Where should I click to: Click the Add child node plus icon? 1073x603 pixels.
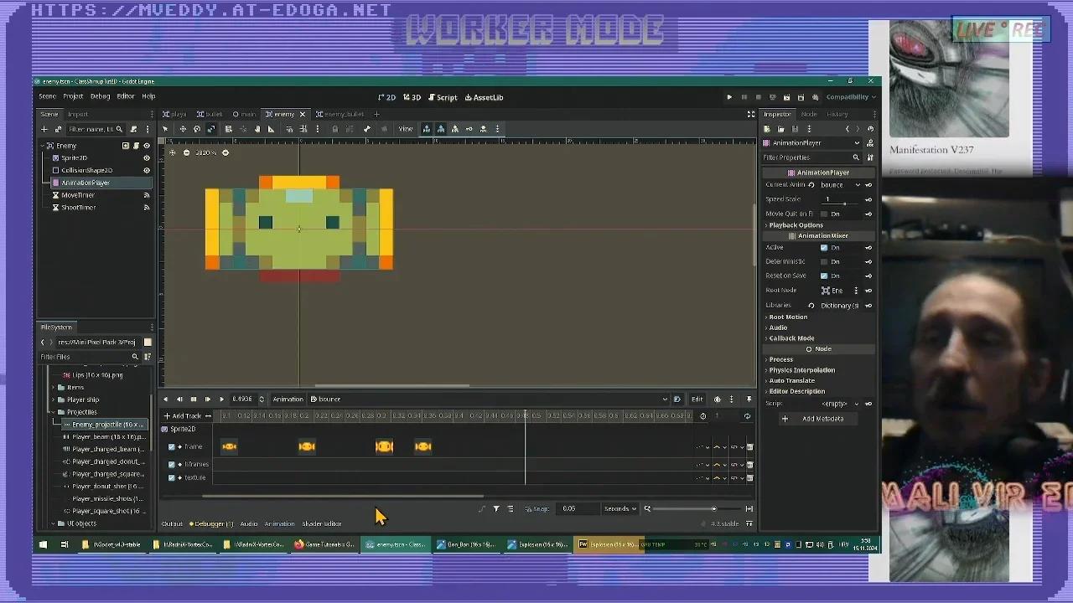click(x=44, y=129)
